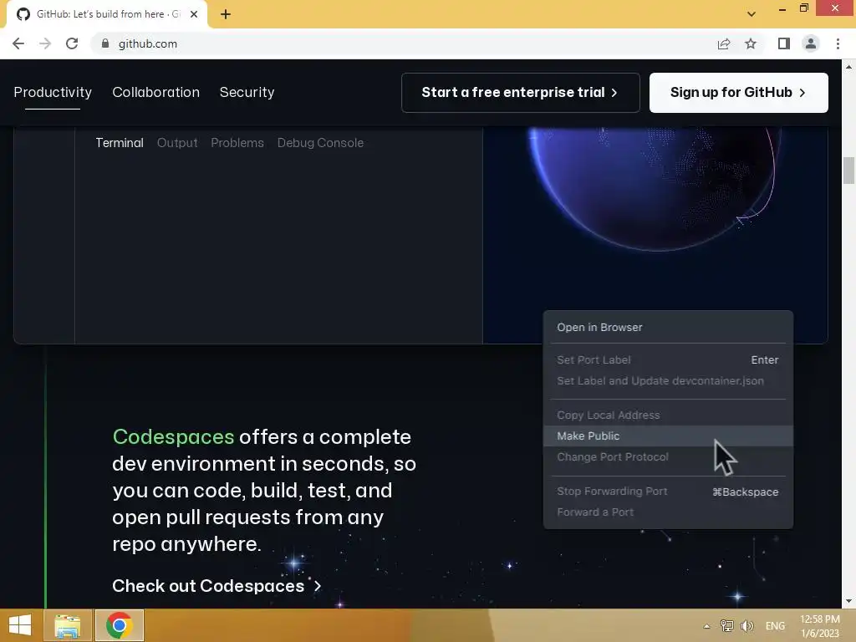Image resolution: width=856 pixels, height=642 pixels.
Task: Choose Set Port Label menu entry
Action: pos(668,360)
